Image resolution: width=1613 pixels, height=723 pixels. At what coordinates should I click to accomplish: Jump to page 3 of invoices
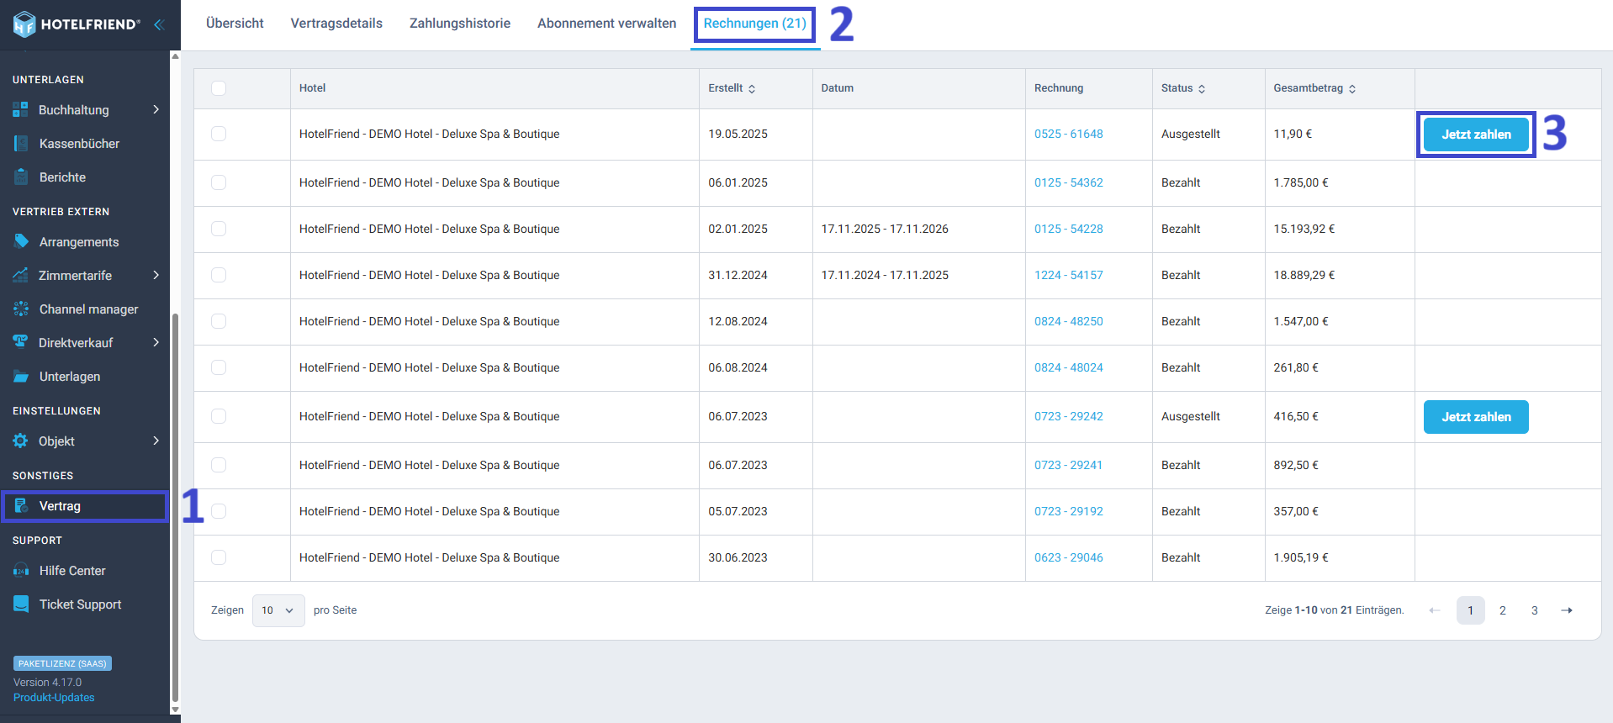coord(1535,610)
